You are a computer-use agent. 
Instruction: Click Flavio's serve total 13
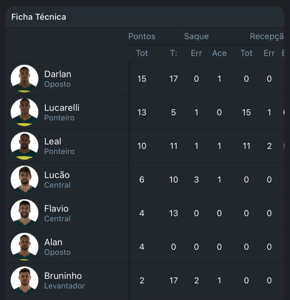pos(173,213)
